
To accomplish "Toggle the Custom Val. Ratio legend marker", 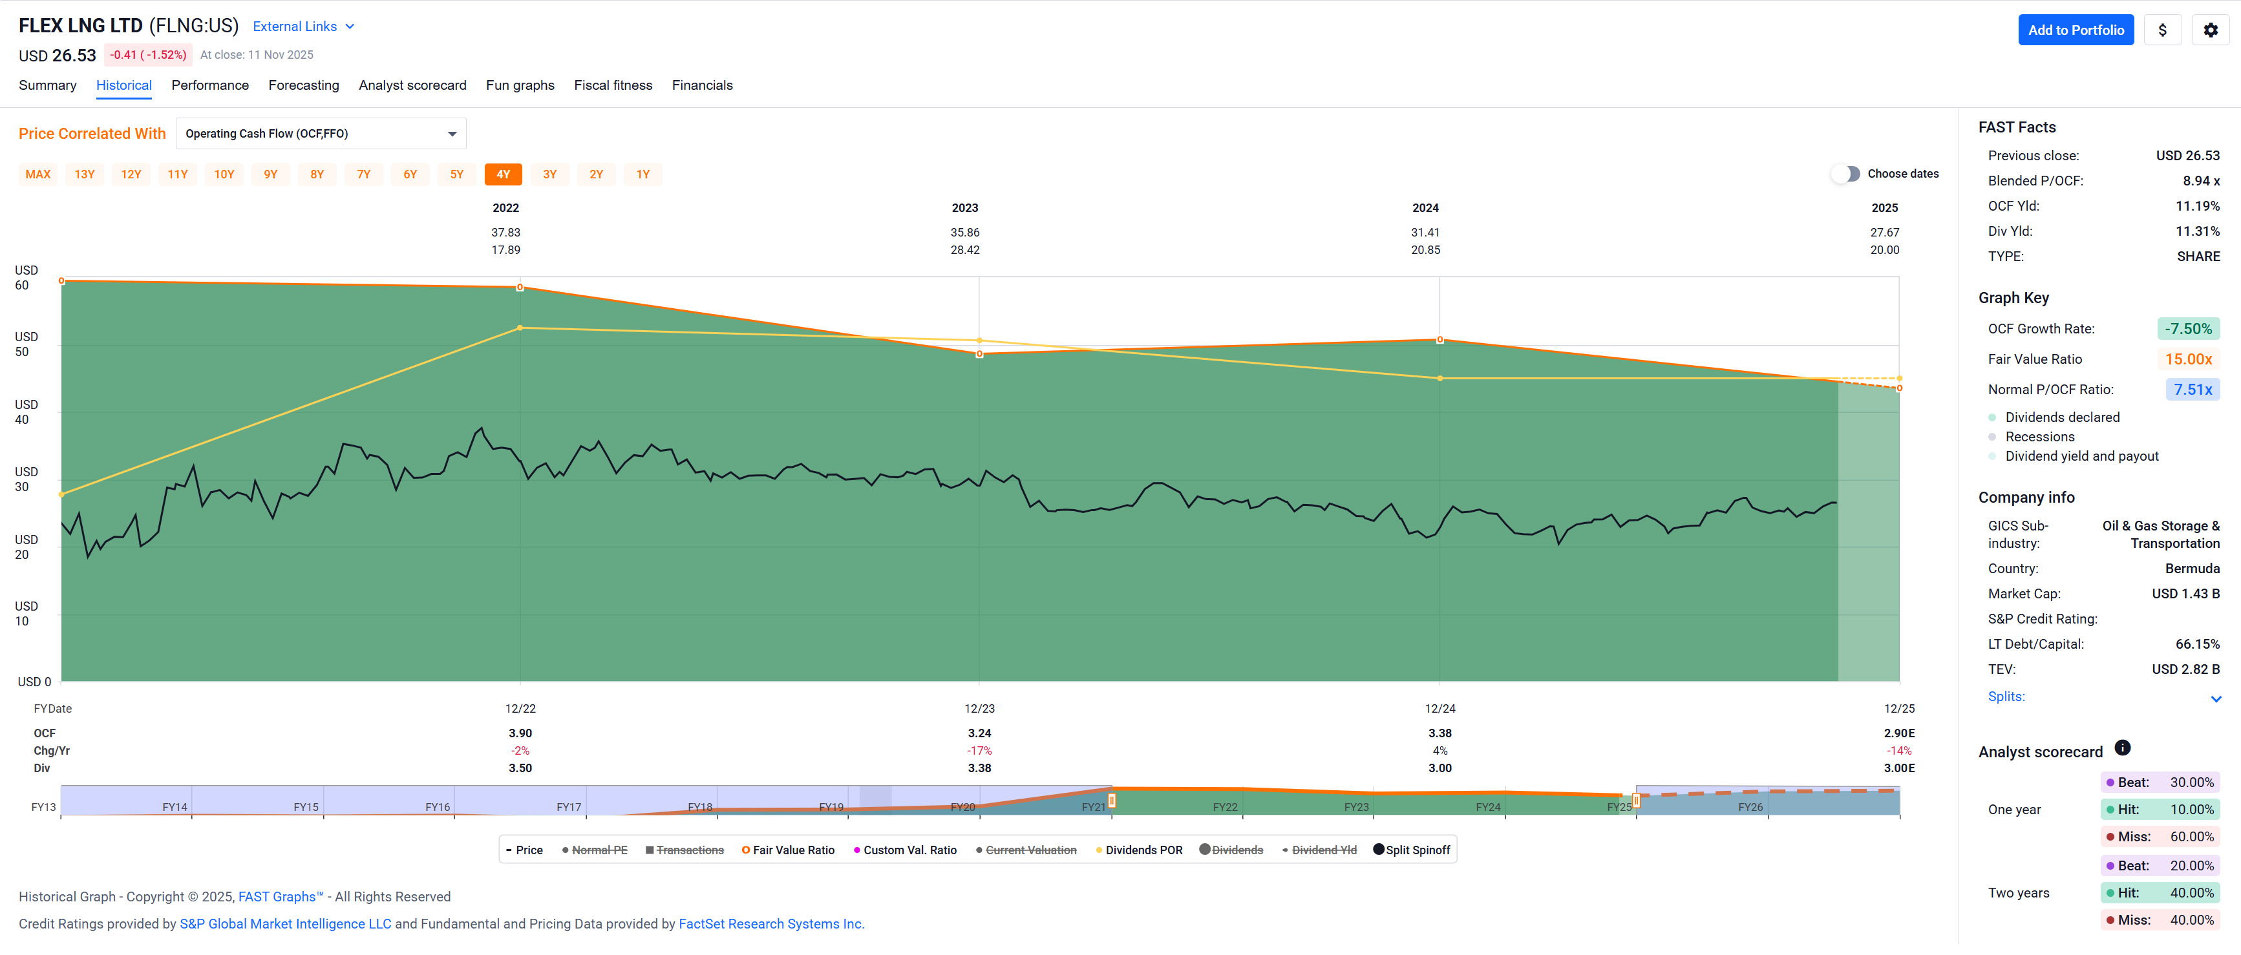I will click(x=857, y=850).
